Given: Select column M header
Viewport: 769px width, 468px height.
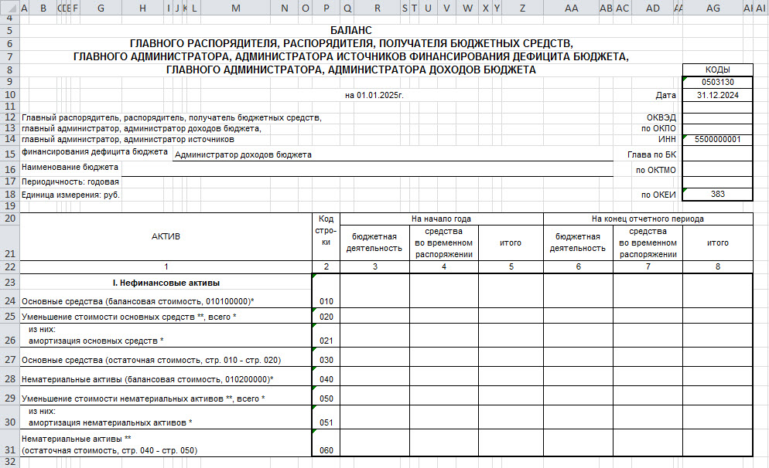Looking at the screenshot, I should point(236,8).
